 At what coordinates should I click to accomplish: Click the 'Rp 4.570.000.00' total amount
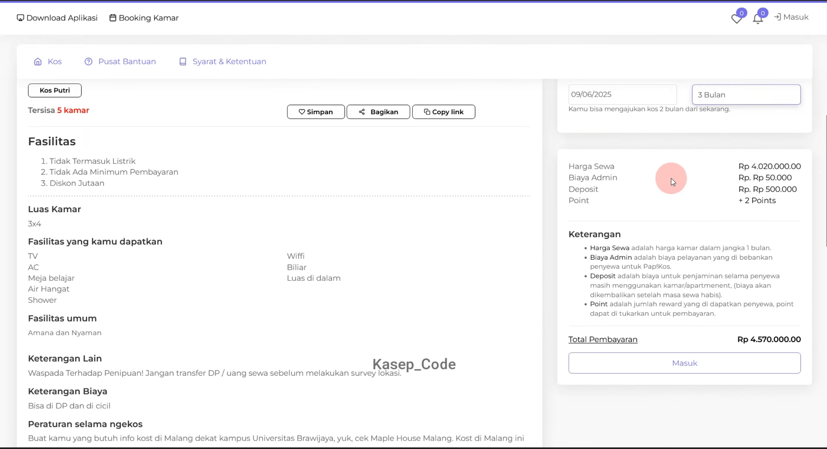(x=769, y=339)
